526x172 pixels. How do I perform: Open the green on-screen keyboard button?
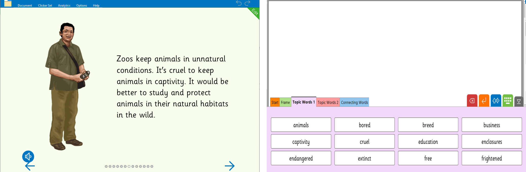click(x=508, y=101)
